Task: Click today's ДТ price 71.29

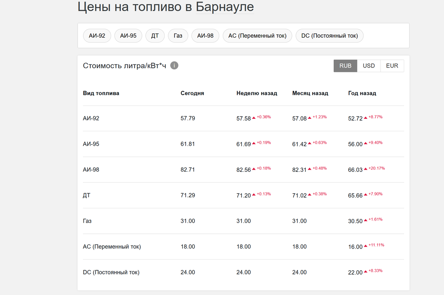Action: click(188, 195)
